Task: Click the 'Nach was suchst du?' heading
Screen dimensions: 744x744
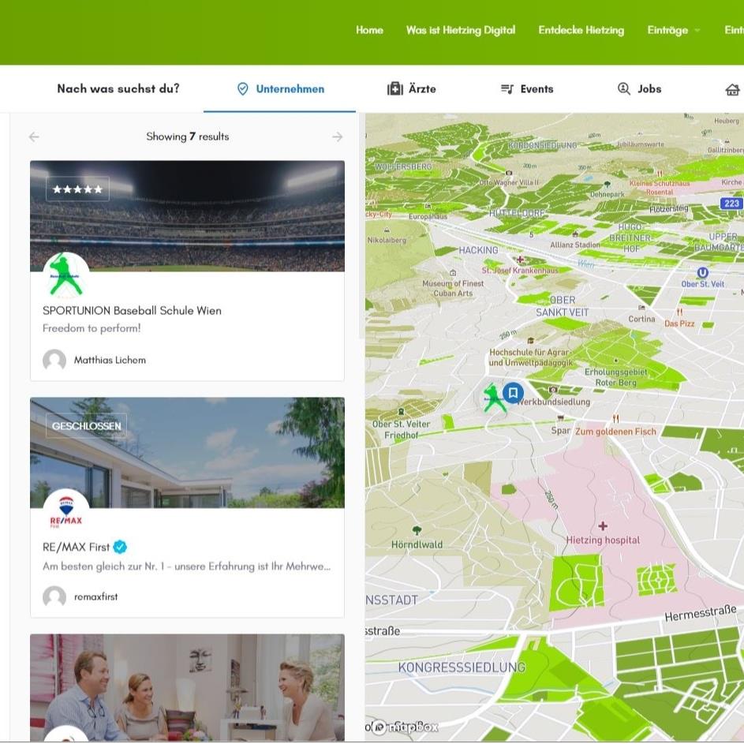Action: [x=118, y=88]
